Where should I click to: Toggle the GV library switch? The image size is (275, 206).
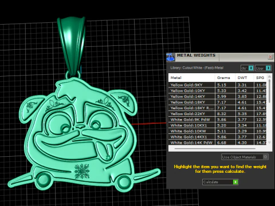pyautogui.click(x=247, y=68)
